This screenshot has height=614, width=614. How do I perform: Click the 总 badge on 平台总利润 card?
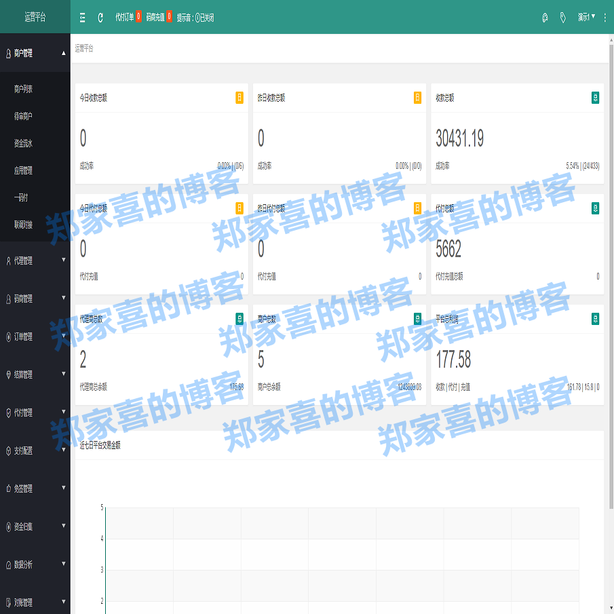coord(596,319)
